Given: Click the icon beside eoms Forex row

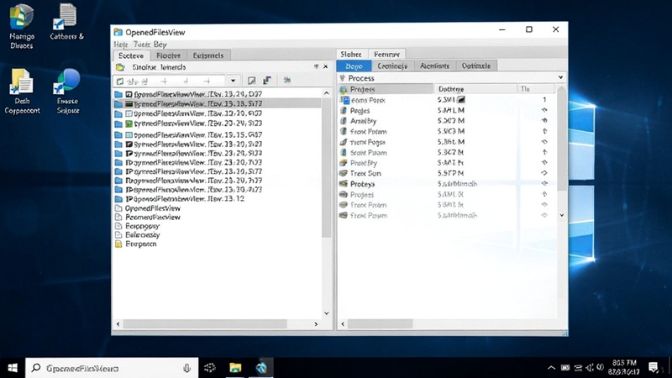Looking at the screenshot, I should [344, 100].
